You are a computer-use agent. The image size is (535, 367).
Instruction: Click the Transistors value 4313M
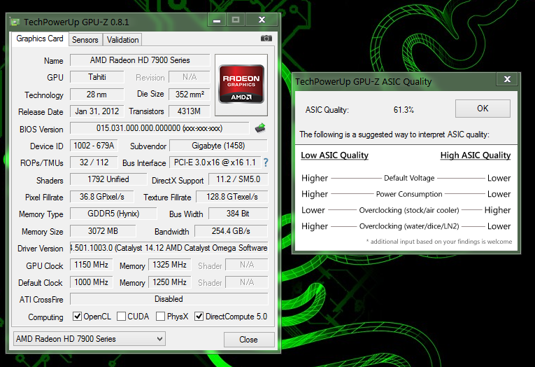(190, 111)
